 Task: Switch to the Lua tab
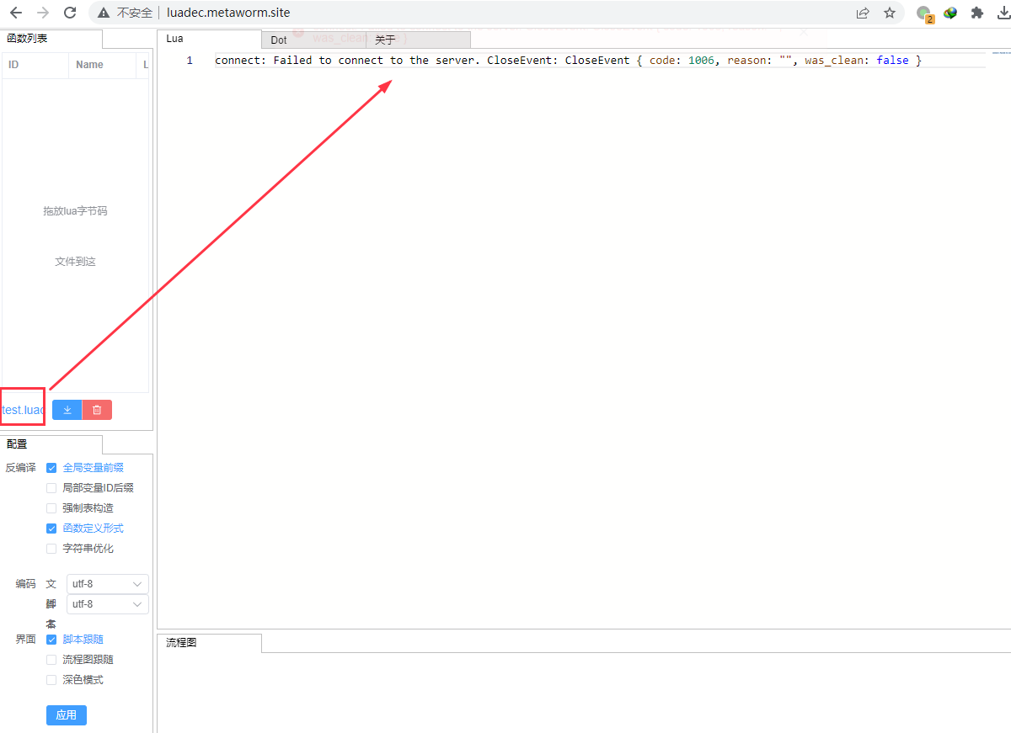pos(210,39)
